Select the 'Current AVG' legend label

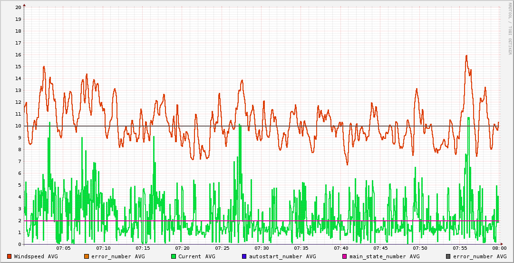[197, 256]
